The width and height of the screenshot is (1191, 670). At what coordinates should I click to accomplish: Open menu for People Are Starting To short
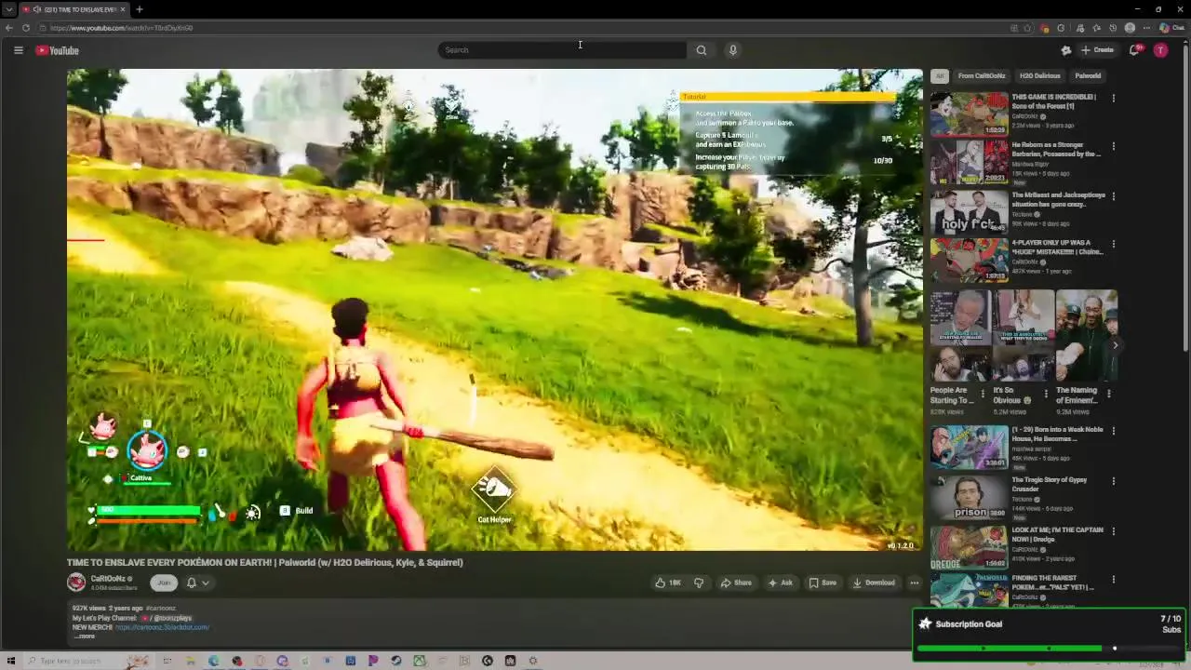pos(983,394)
